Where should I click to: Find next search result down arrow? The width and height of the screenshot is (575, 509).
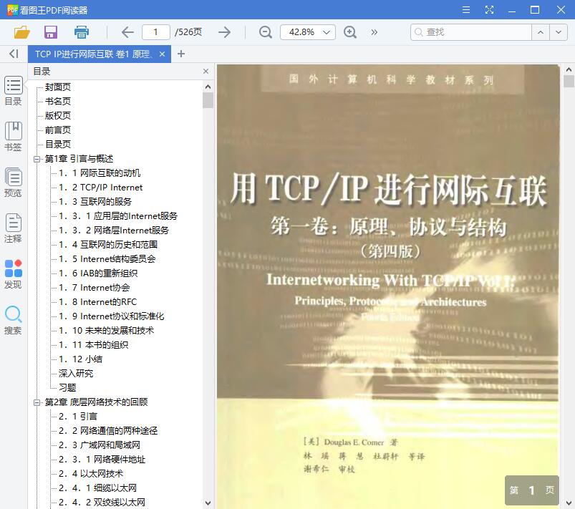click(559, 32)
